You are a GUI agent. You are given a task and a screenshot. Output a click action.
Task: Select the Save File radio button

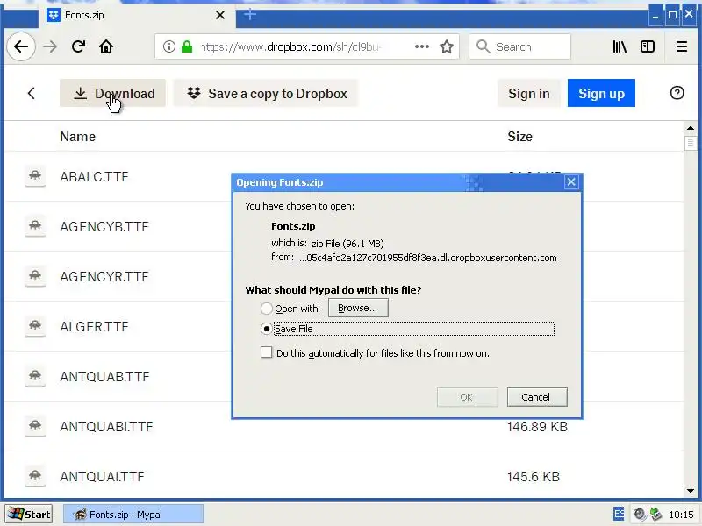(x=267, y=329)
